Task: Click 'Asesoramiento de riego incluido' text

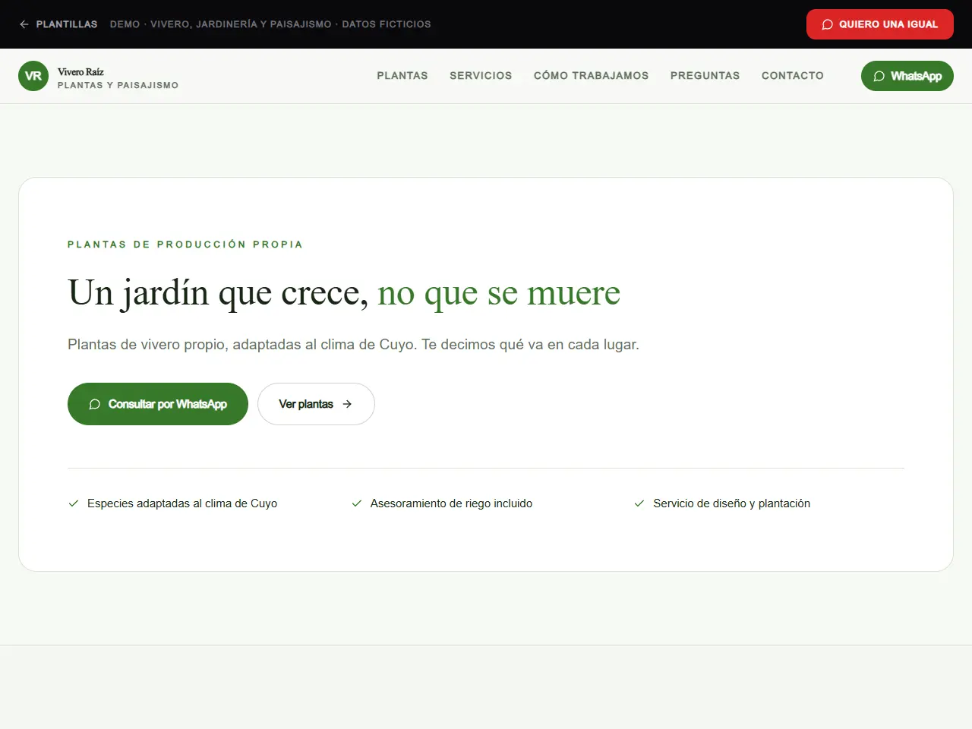Action: tap(451, 503)
